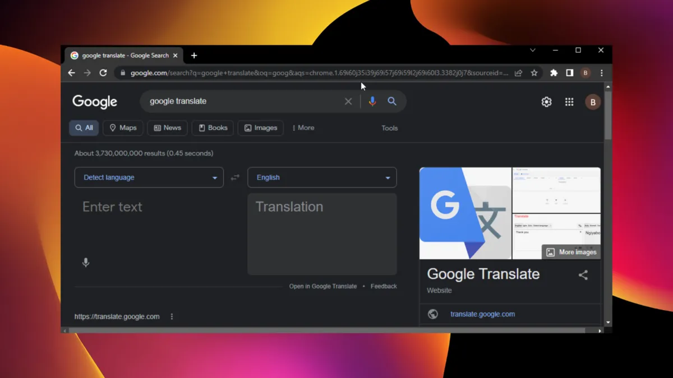Open the Detect language source dropdown
This screenshot has height=378, width=673.
click(149, 178)
